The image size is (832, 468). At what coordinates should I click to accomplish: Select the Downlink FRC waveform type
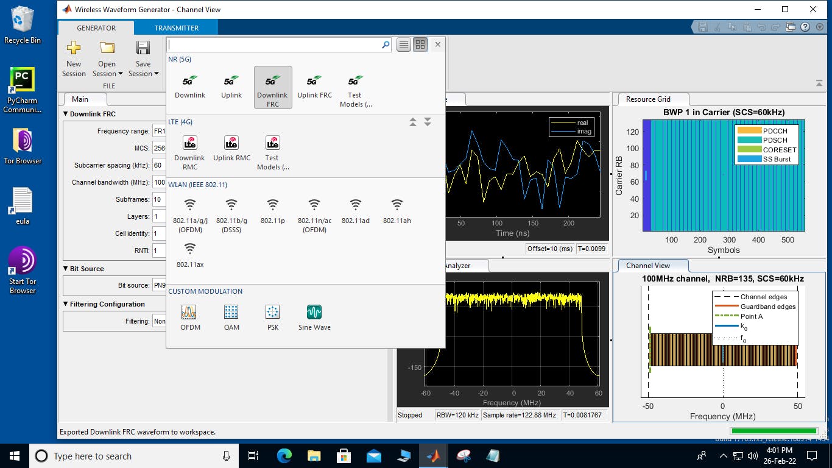point(273,88)
